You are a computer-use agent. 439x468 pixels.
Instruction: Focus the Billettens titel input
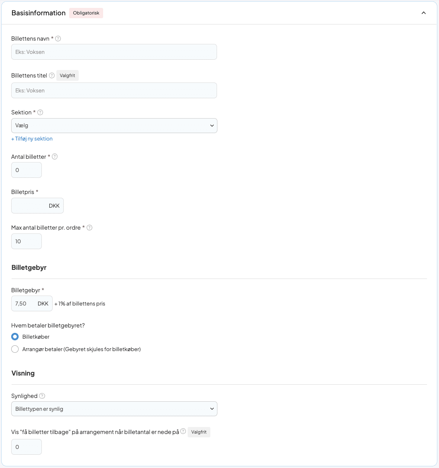pos(114,90)
